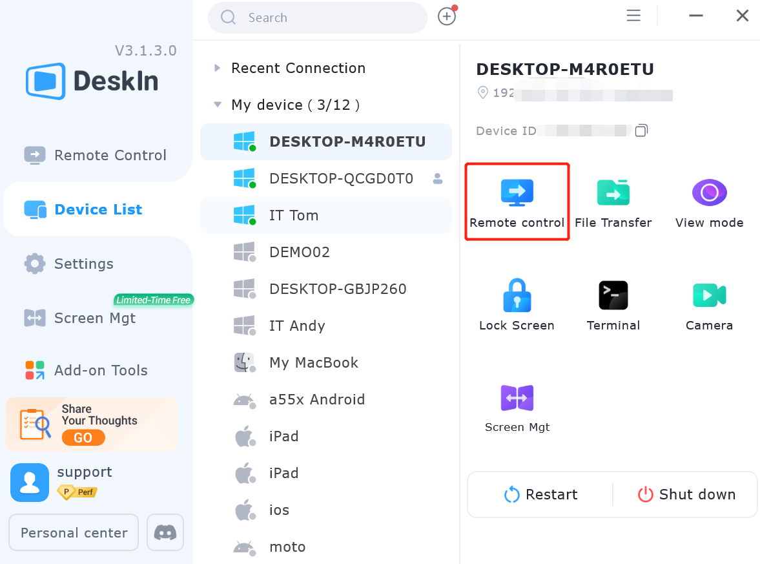Switch to the Device List section

pos(98,209)
